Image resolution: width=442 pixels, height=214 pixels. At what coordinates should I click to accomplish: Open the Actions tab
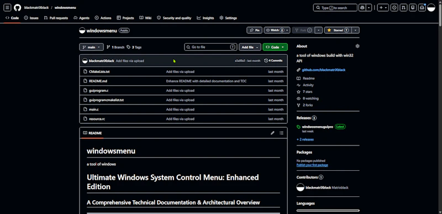point(103,18)
